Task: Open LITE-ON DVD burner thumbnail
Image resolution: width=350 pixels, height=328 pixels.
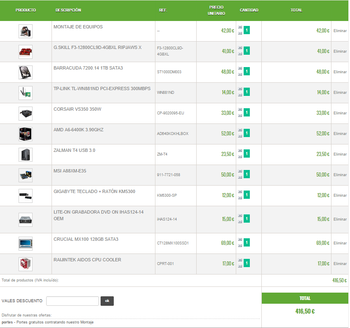Action: 26,220
